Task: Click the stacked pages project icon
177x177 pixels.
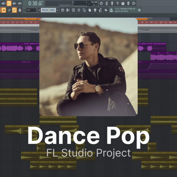Action: (90, 10)
